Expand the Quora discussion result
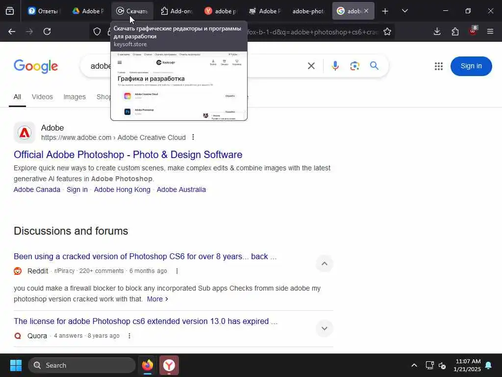 pos(325,328)
